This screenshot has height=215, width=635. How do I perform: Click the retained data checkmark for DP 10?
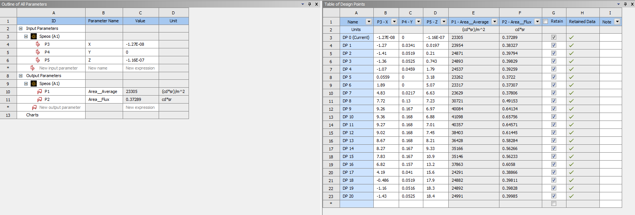571,117
